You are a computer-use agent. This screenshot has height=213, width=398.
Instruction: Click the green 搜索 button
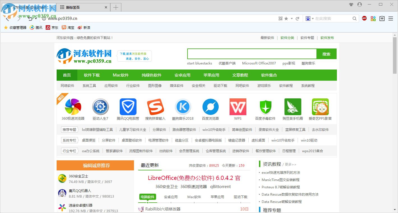point(326,54)
